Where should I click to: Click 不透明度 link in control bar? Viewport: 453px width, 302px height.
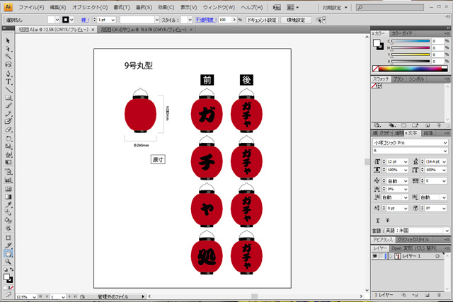tap(206, 20)
